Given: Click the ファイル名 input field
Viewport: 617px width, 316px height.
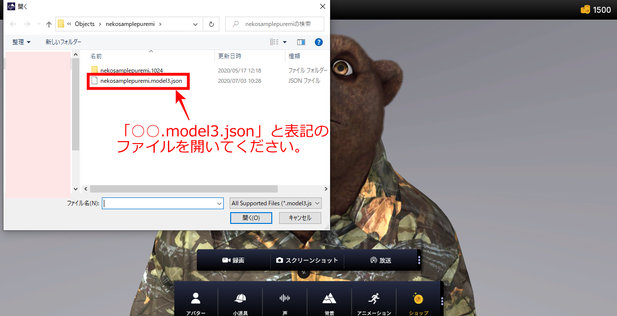Looking at the screenshot, I should [x=159, y=203].
